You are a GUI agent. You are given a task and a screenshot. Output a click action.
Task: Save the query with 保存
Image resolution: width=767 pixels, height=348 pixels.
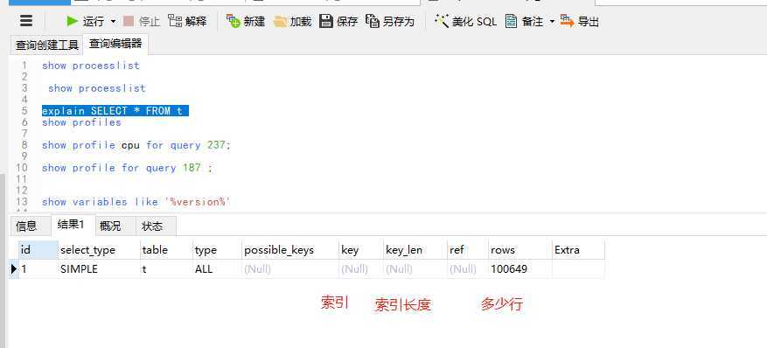click(338, 22)
